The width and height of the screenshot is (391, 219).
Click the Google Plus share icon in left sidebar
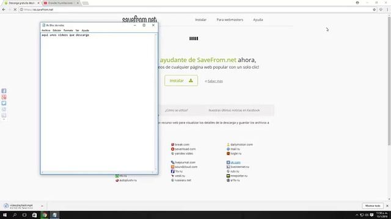[x=4, y=97]
